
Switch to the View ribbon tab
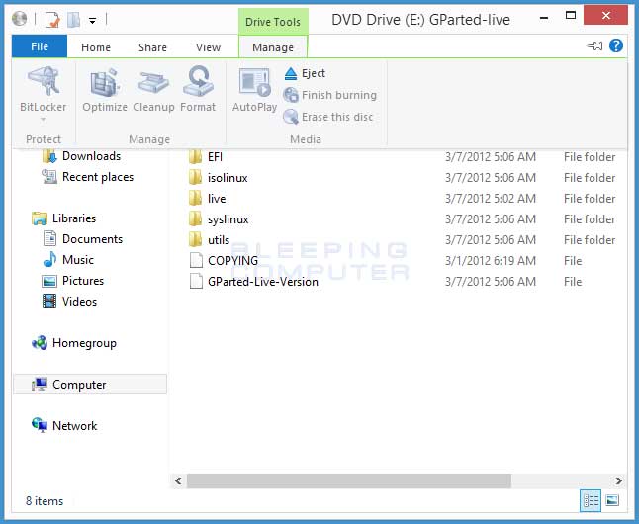pyautogui.click(x=208, y=46)
